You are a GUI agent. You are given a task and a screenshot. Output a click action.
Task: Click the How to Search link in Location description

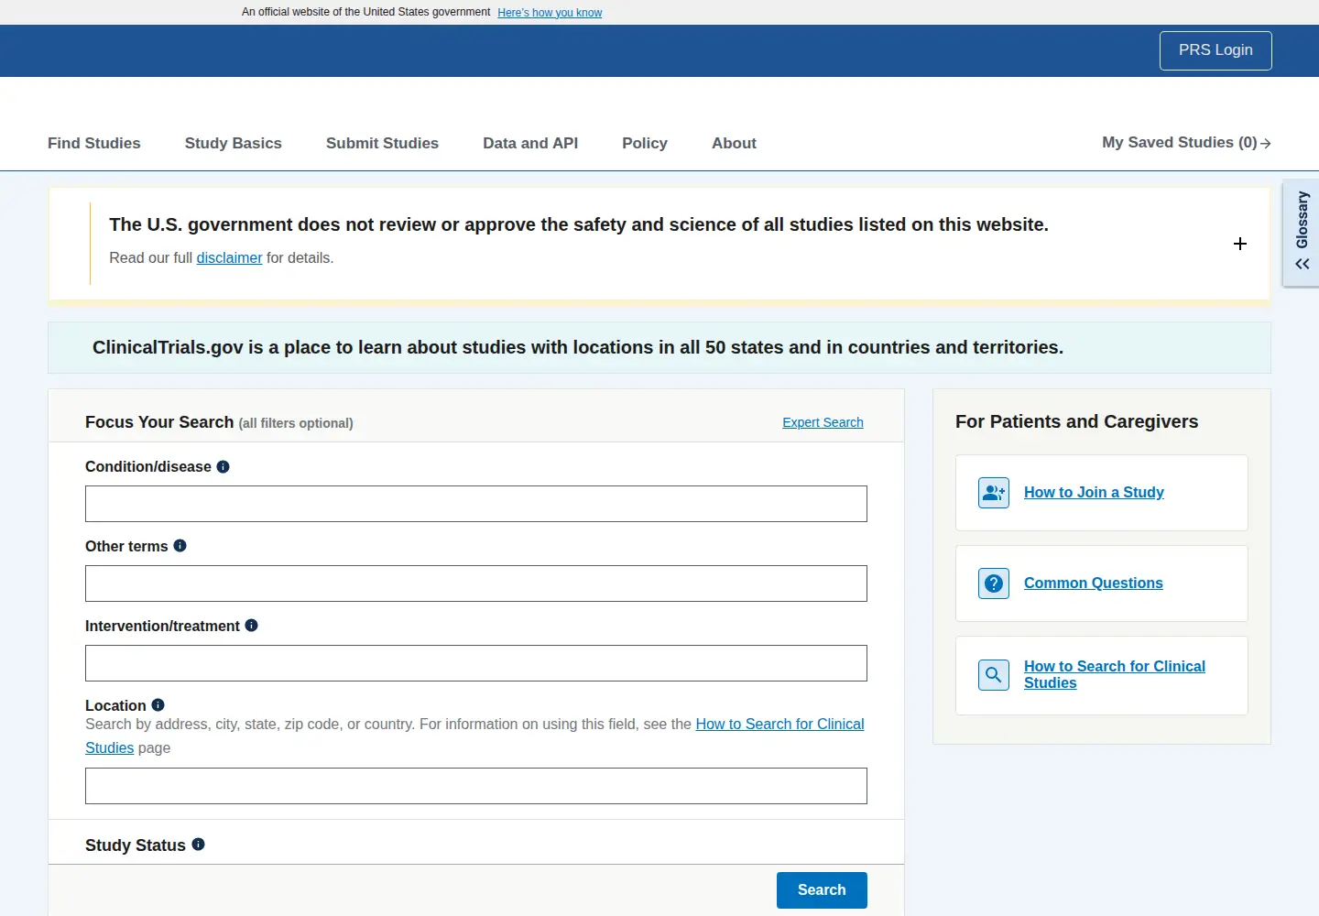(779, 724)
